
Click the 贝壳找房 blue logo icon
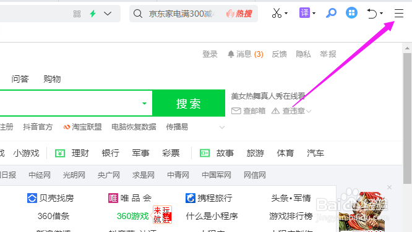[x=32, y=198]
